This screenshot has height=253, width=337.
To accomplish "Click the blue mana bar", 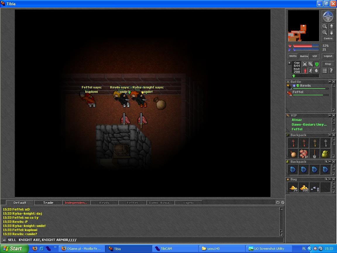I will pyautogui.click(x=306, y=50).
